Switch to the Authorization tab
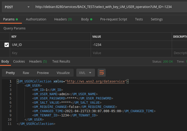The image size is (187, 131). (x=36, y=19)
